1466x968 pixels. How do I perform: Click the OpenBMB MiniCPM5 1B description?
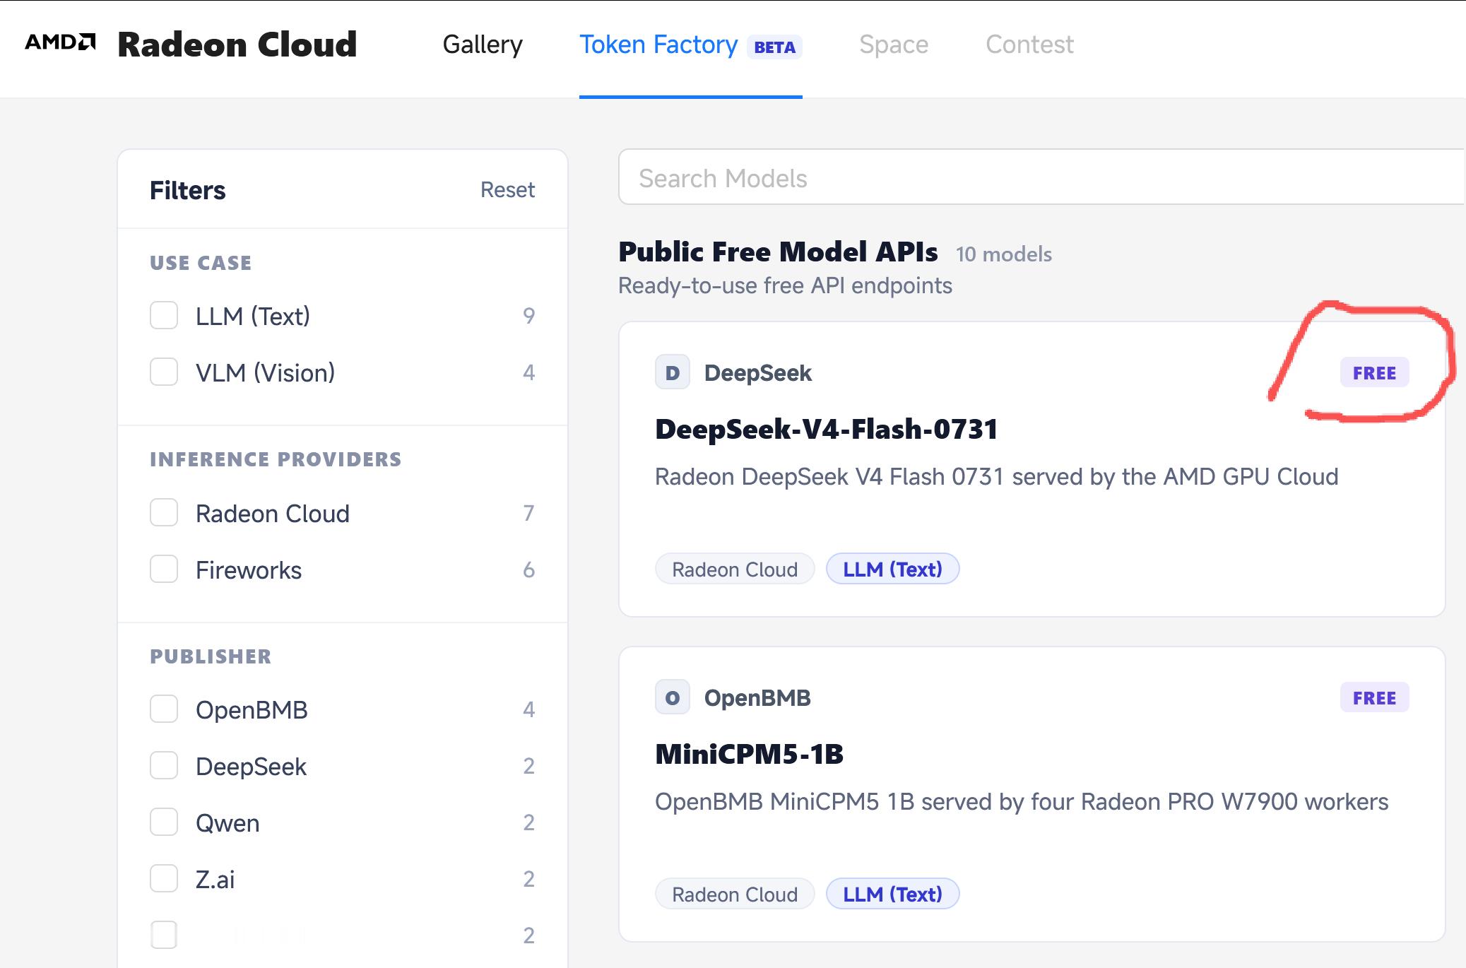(x=1022, y=802)
